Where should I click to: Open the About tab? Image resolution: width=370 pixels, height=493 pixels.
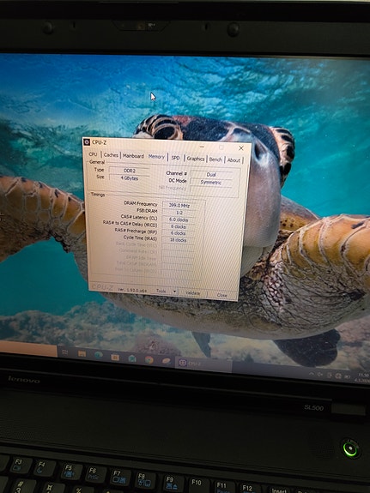click(x=234, y=160)
